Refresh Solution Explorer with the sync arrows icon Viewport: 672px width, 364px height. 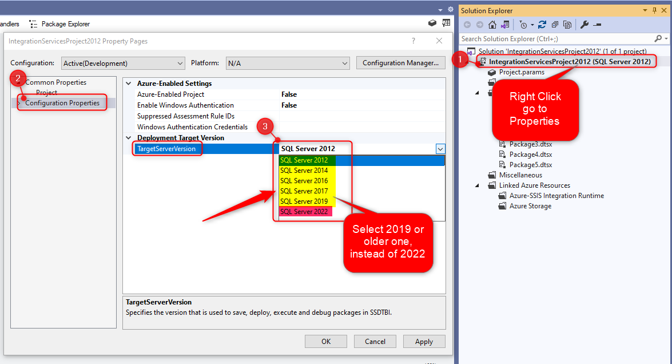pos(542,25)
